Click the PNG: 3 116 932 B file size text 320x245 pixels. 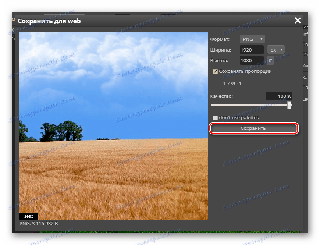click(x=39, y=224)
